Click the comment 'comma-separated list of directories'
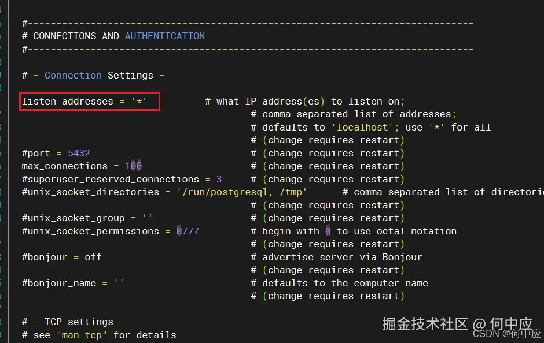This screenshot has width=544, height=343. click(x=449, y=192)
